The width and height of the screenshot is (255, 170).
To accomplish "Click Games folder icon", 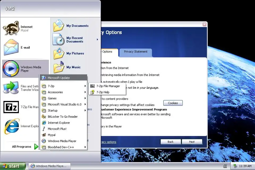I will [x=44, y=98].
